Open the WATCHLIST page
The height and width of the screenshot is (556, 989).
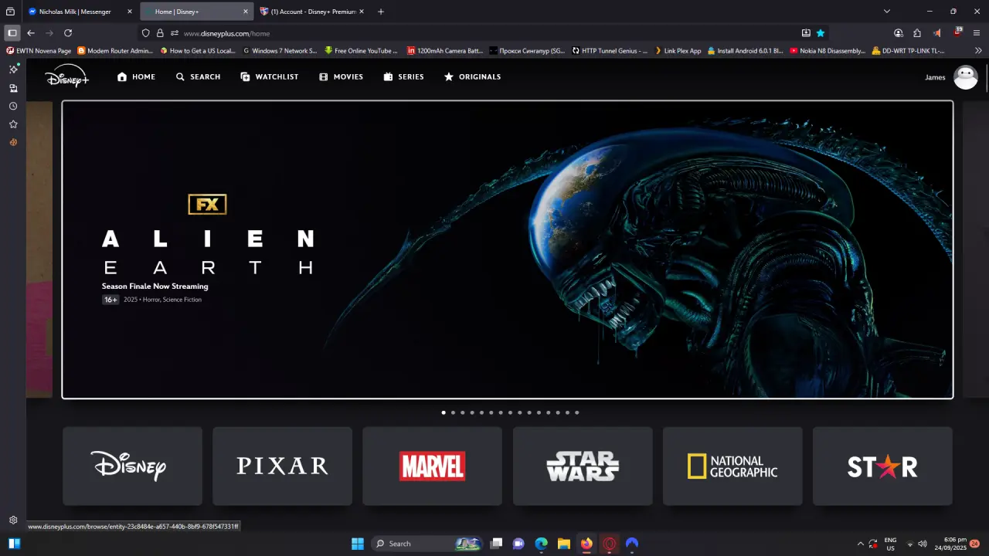click(269, 77)
